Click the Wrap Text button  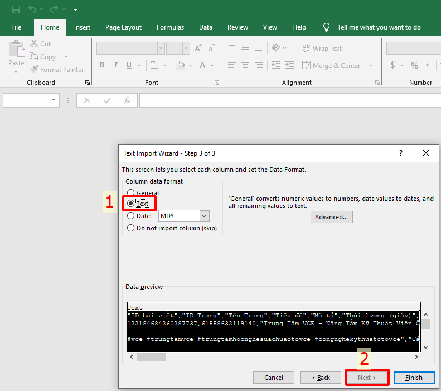322,49
